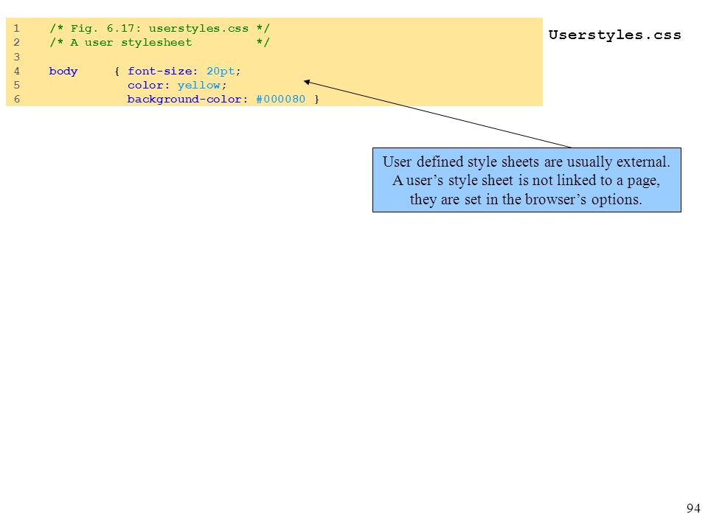Click the 'font-size:' property name
This screenshot has height=531, width=708.
pyautogui.click(x=162, y=71)
